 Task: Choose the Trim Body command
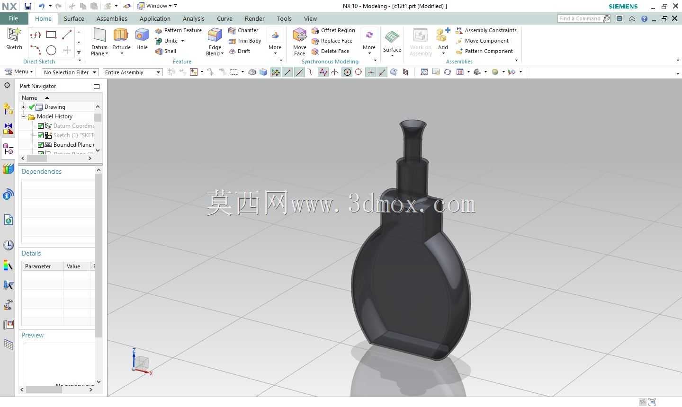coord(245,41)
